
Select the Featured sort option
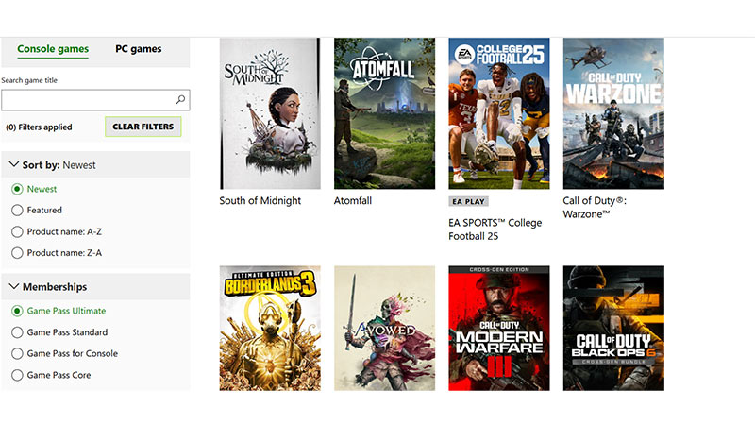37,211
